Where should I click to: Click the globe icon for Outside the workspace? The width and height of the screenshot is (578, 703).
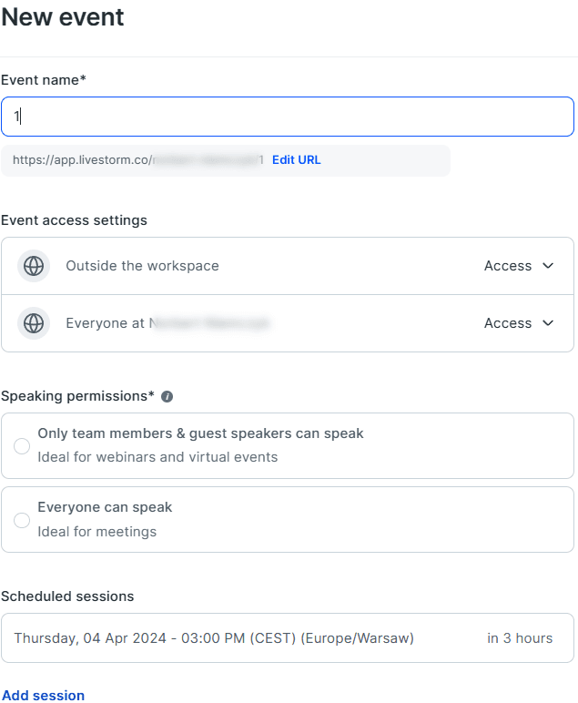(x=34, y=266)
